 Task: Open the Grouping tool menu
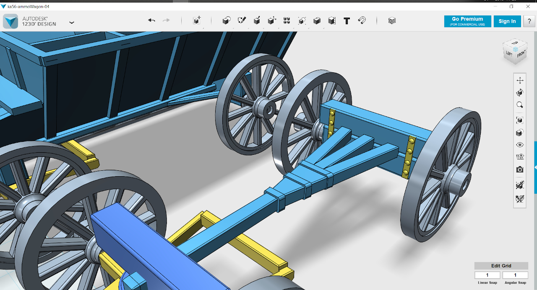[x=302, y=21]
